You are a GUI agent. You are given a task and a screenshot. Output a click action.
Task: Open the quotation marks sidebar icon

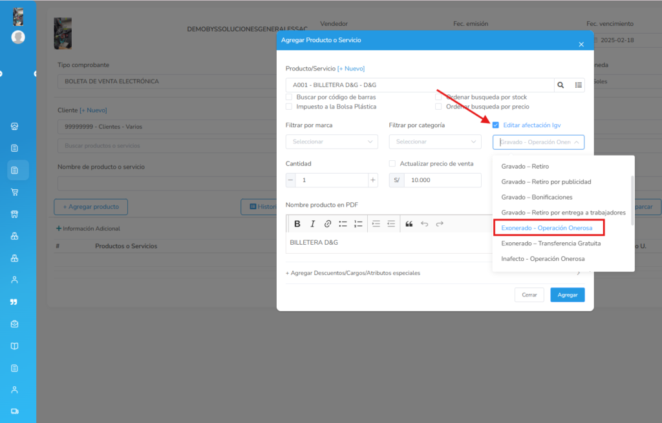pos(14,302)
